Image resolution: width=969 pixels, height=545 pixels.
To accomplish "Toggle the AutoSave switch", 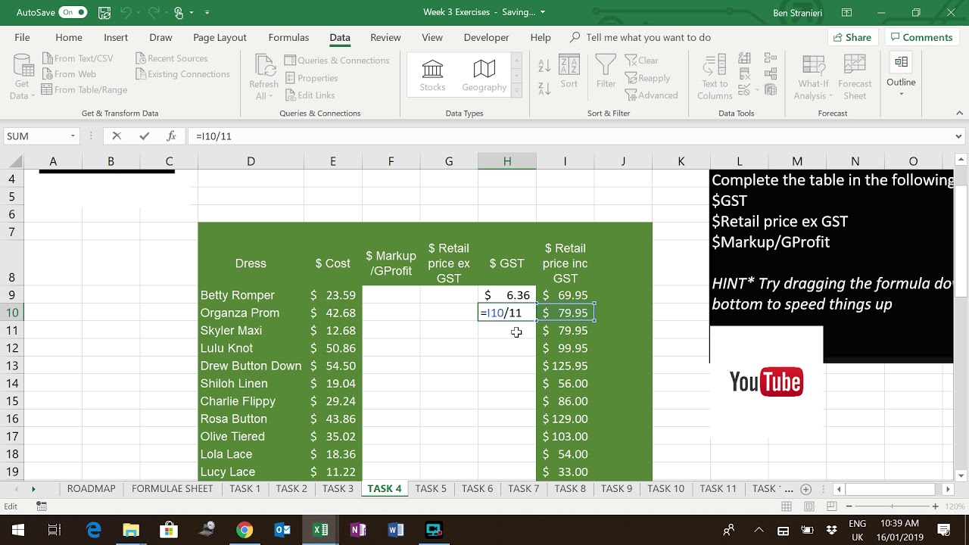I will click(x=73, y=13).
